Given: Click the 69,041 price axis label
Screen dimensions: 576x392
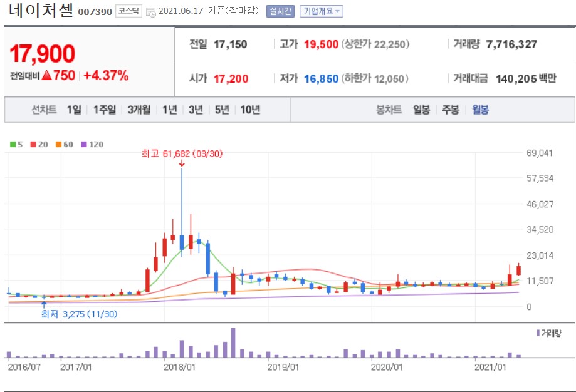Looking at the screenshot, I should pos(540,153).
